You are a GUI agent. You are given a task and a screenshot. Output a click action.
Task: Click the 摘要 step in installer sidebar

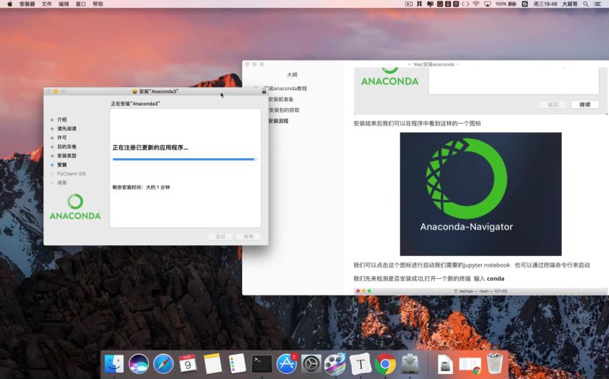(x=62, y=182)
